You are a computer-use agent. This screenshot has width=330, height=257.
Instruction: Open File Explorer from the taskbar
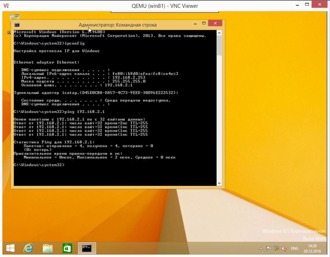pos(48,249)
